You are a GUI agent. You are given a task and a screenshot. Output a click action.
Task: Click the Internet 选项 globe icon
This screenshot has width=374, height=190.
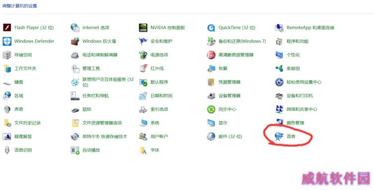[75, 28]
